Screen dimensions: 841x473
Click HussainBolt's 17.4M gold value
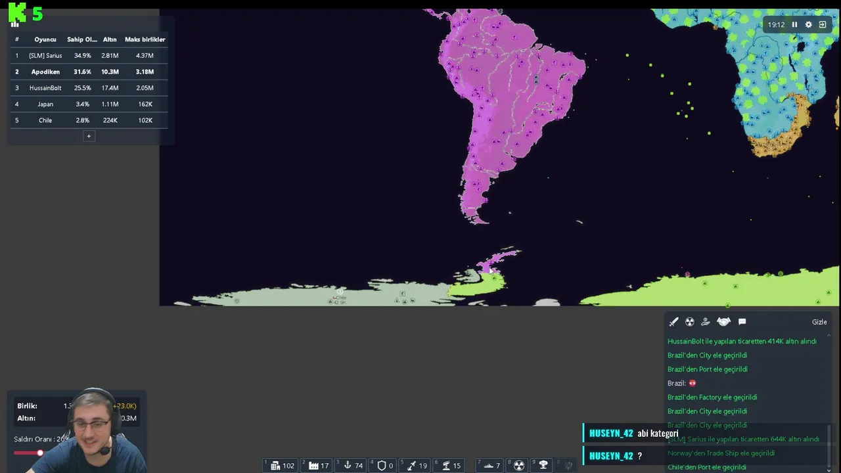(110, 88)
